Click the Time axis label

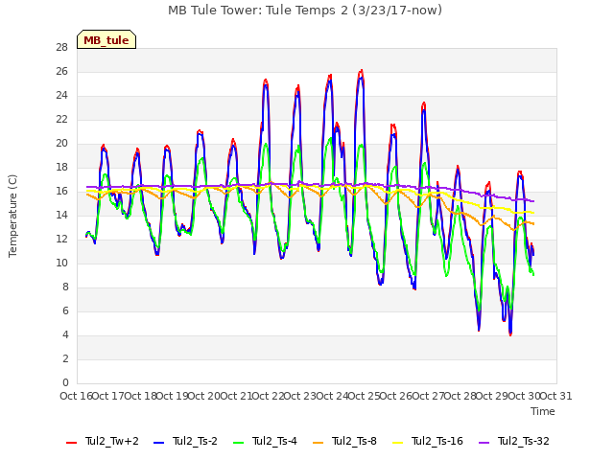[x=543, y=411]
